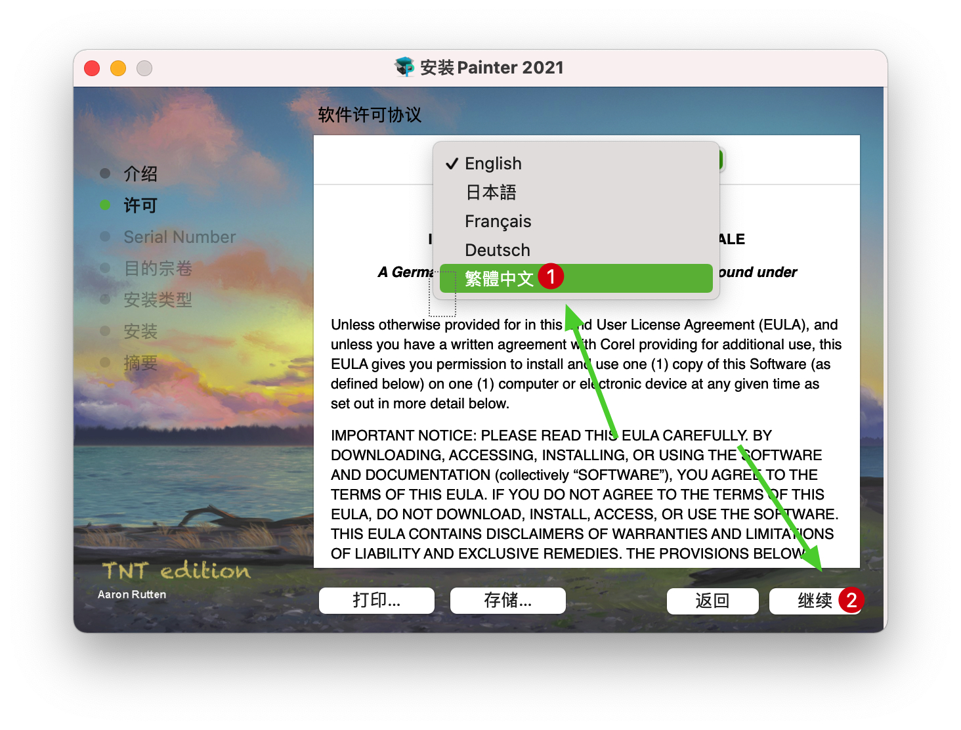Select 日本語 from the language list
The height and width of the screenshot is (730, 961).
(490, 192)
